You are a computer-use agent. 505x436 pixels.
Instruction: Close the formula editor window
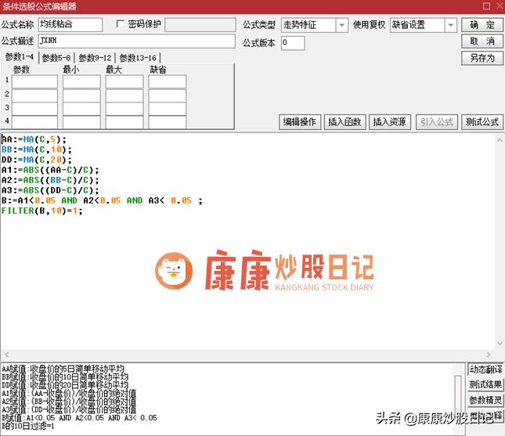click(500, 6)
